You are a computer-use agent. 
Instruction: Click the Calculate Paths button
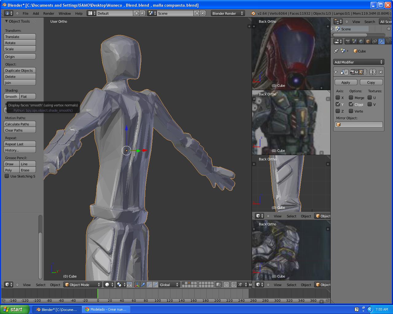point(20,124)
